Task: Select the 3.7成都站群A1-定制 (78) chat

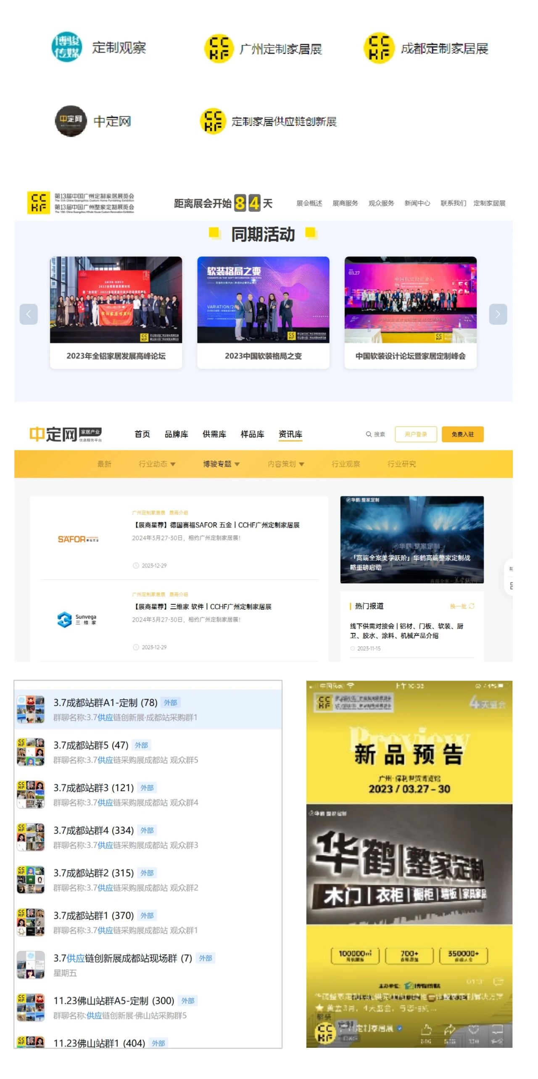Action: [148, 709]
